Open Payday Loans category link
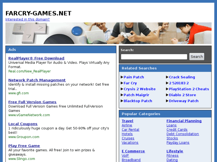Viewport: 217px width, 162px height. [178, 143]
